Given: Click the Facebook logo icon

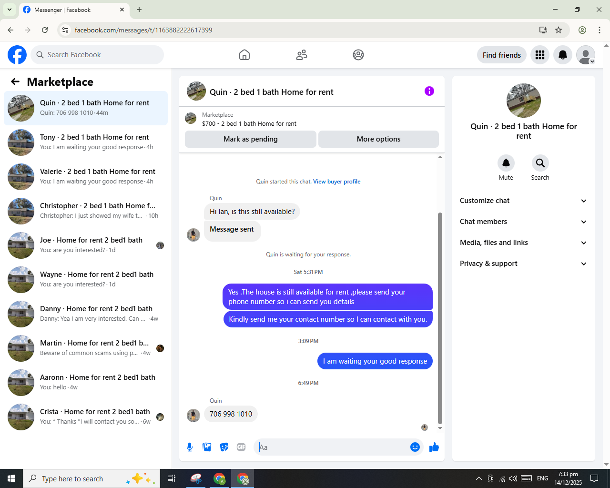Looking at the screenshot, I should pos(17,55).
